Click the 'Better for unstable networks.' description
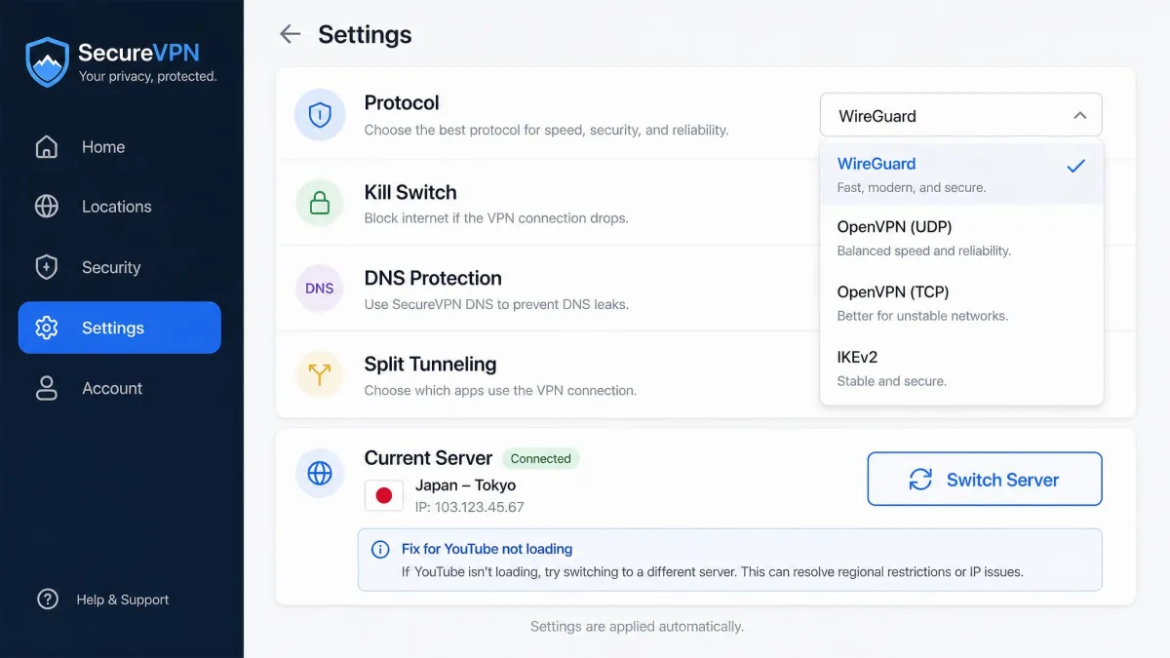The width and height of the screenshot is (1170, 658). (922, 316)
